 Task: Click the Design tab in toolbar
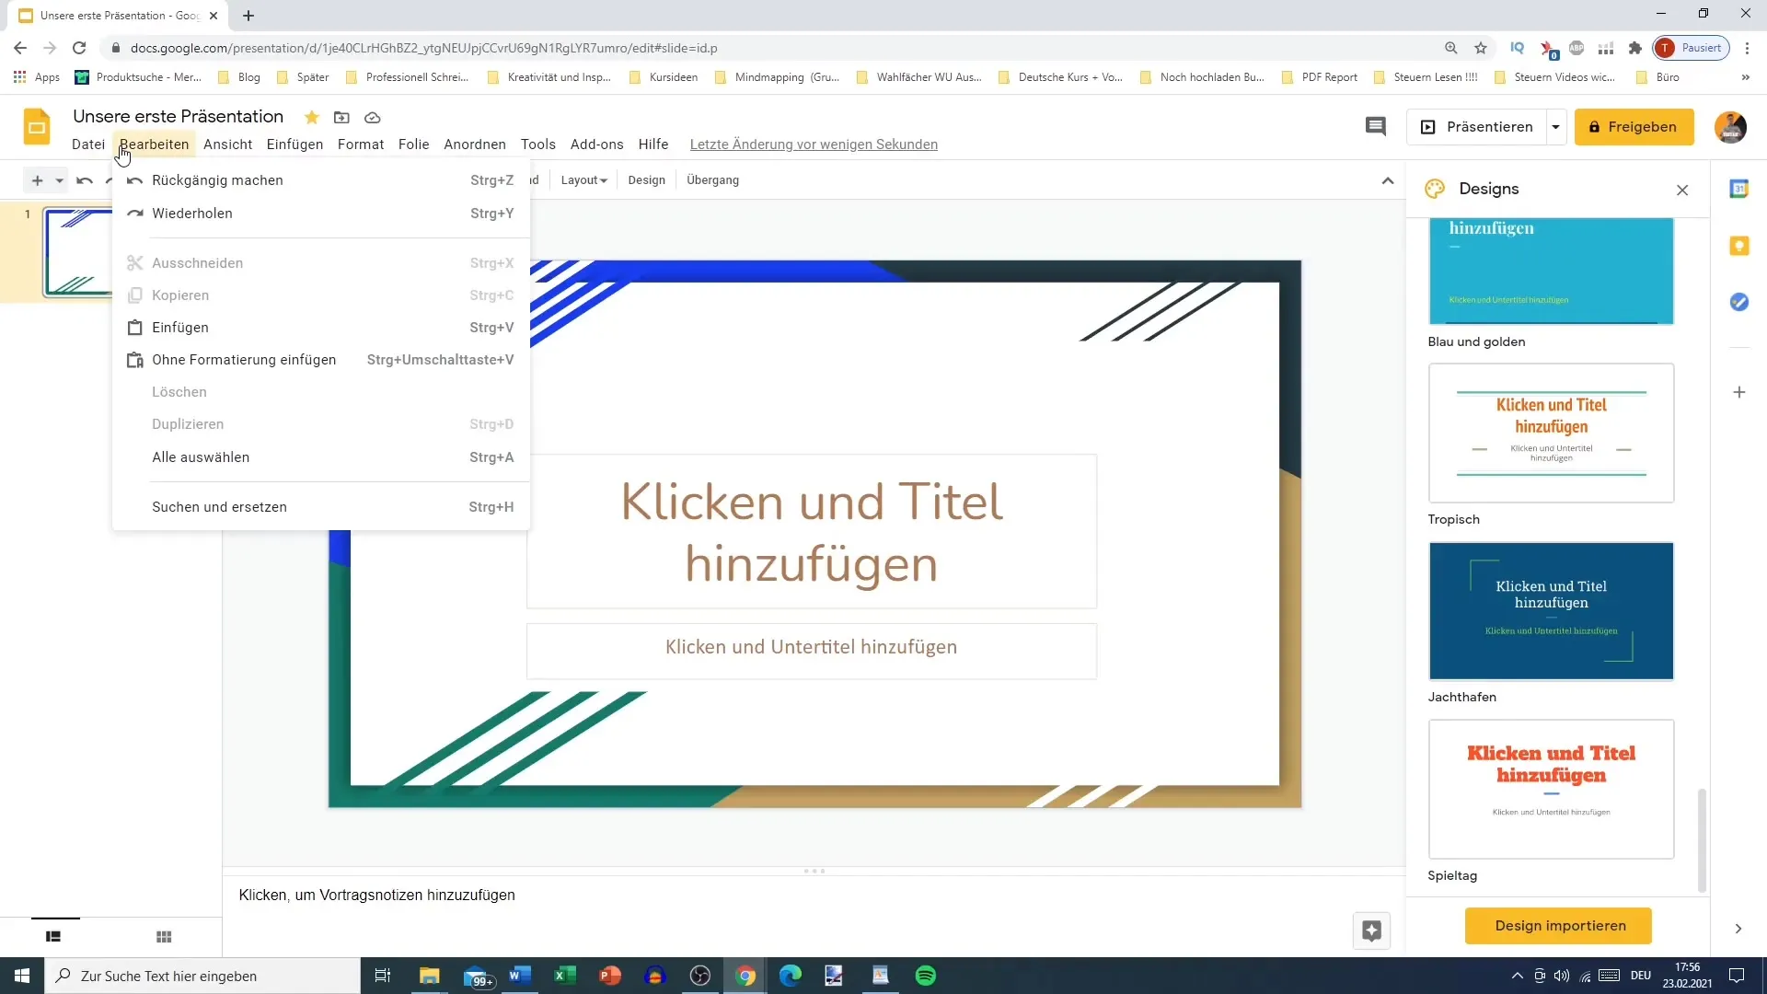tap(647, 179)
